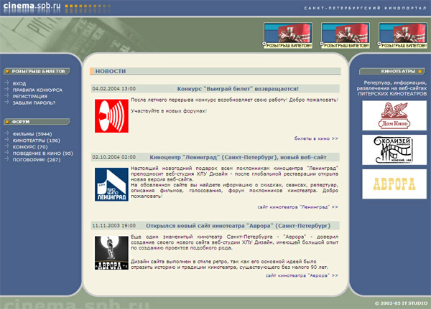Open the ВХОД login link

(19, 83)
